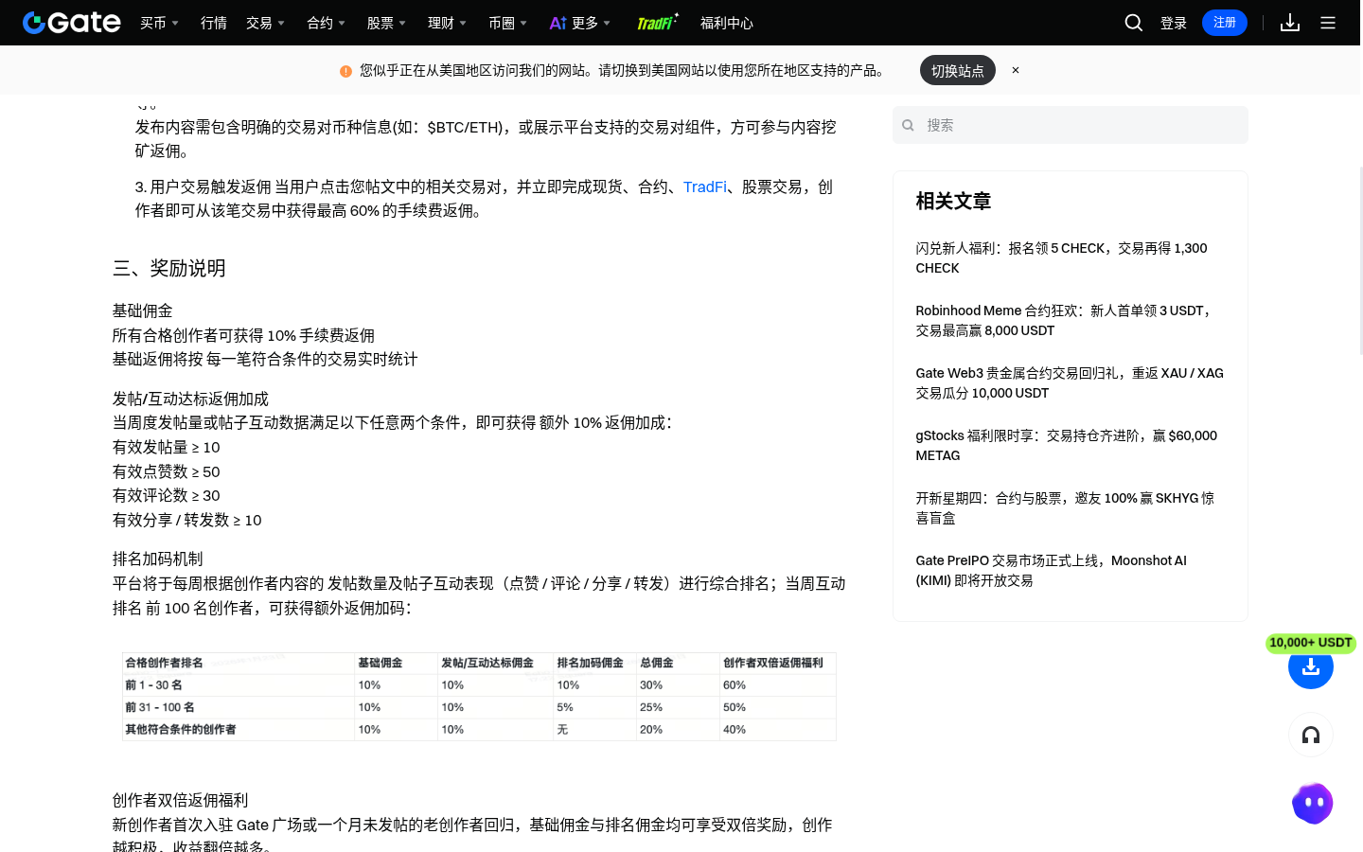
Task: Dismiss the region notice with X
Action: 1016,70
